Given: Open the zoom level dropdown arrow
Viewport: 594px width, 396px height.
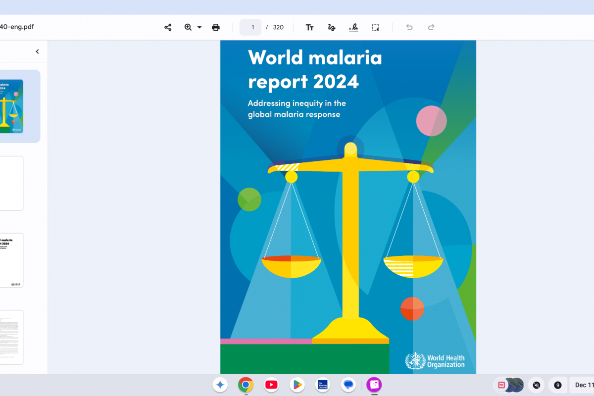Looking at the screenshot, I should pos(199,27).
